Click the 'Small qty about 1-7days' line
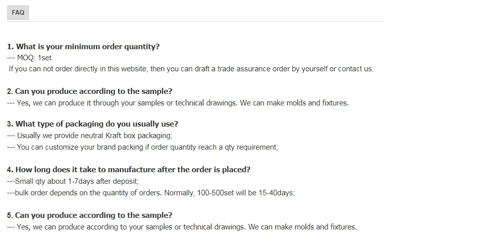 click(73, 181)
